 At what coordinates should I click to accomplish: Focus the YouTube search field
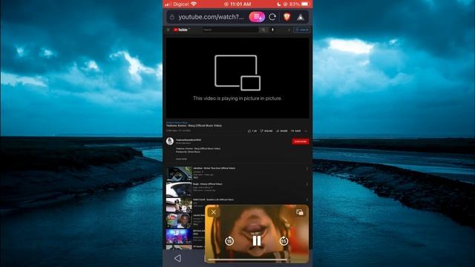[x=231, y=30]
